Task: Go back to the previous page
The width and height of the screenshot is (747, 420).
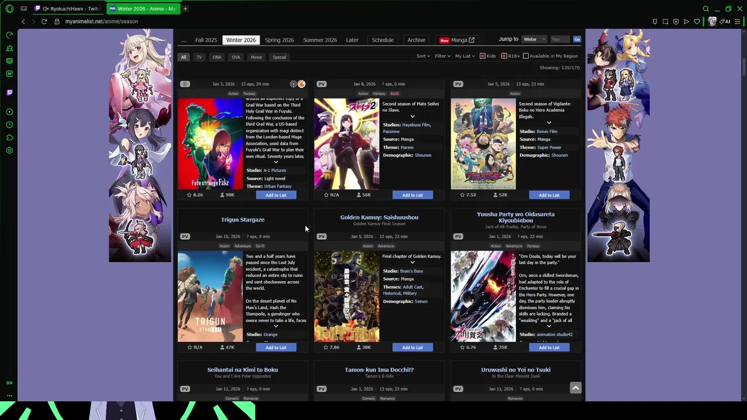Action: point(23,22)
